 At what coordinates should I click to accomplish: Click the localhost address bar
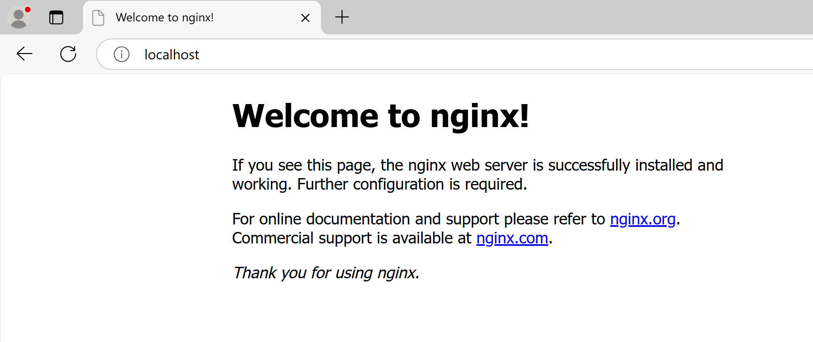click(x=455, y=54)
